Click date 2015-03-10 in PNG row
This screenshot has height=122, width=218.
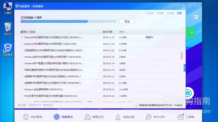pyautogui.click(x=109, y=96)
